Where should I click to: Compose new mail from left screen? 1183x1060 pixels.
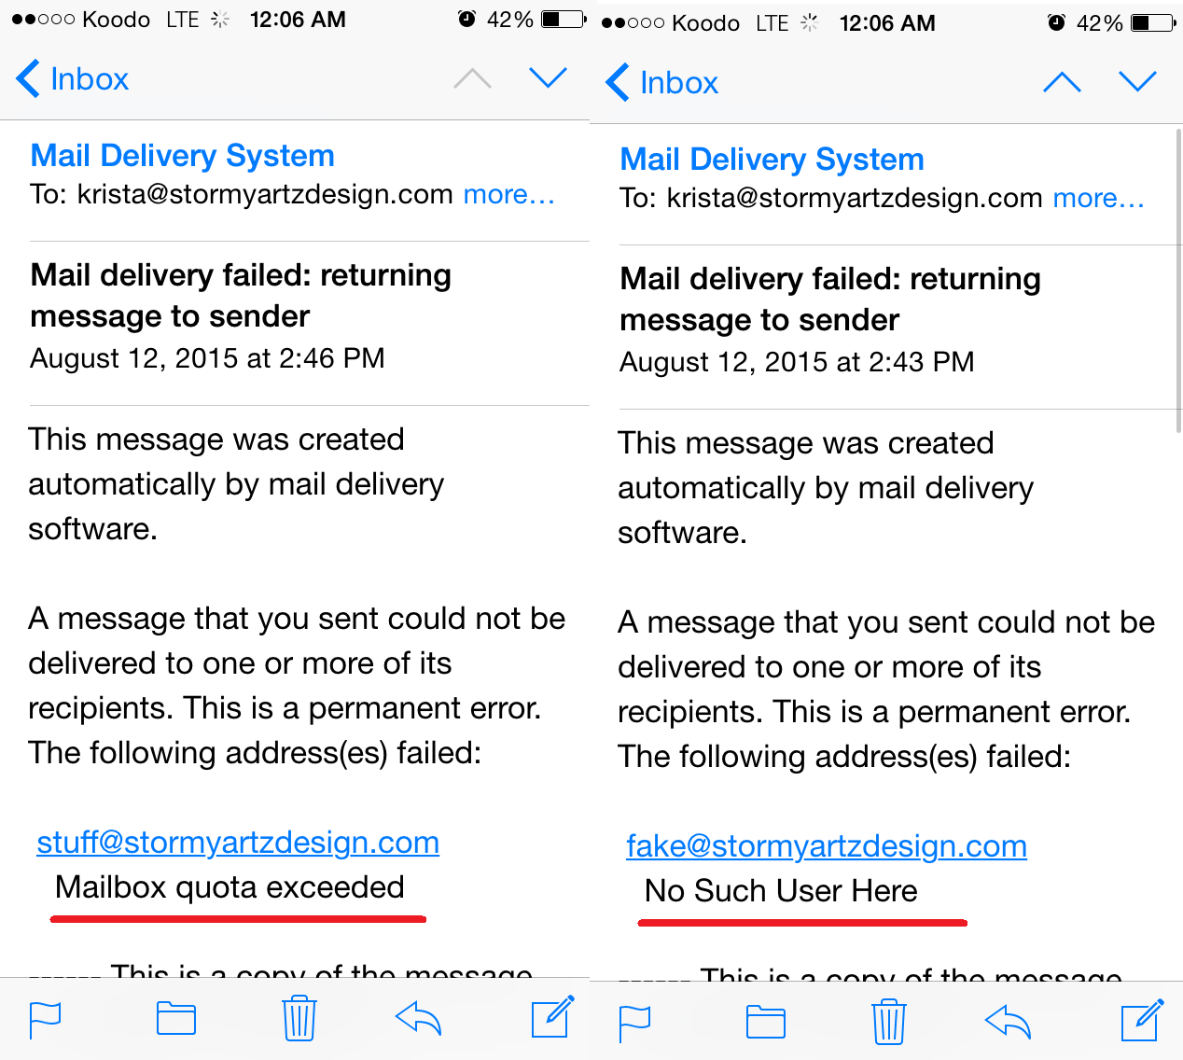pyautogui.click(x=551, y=1017)
